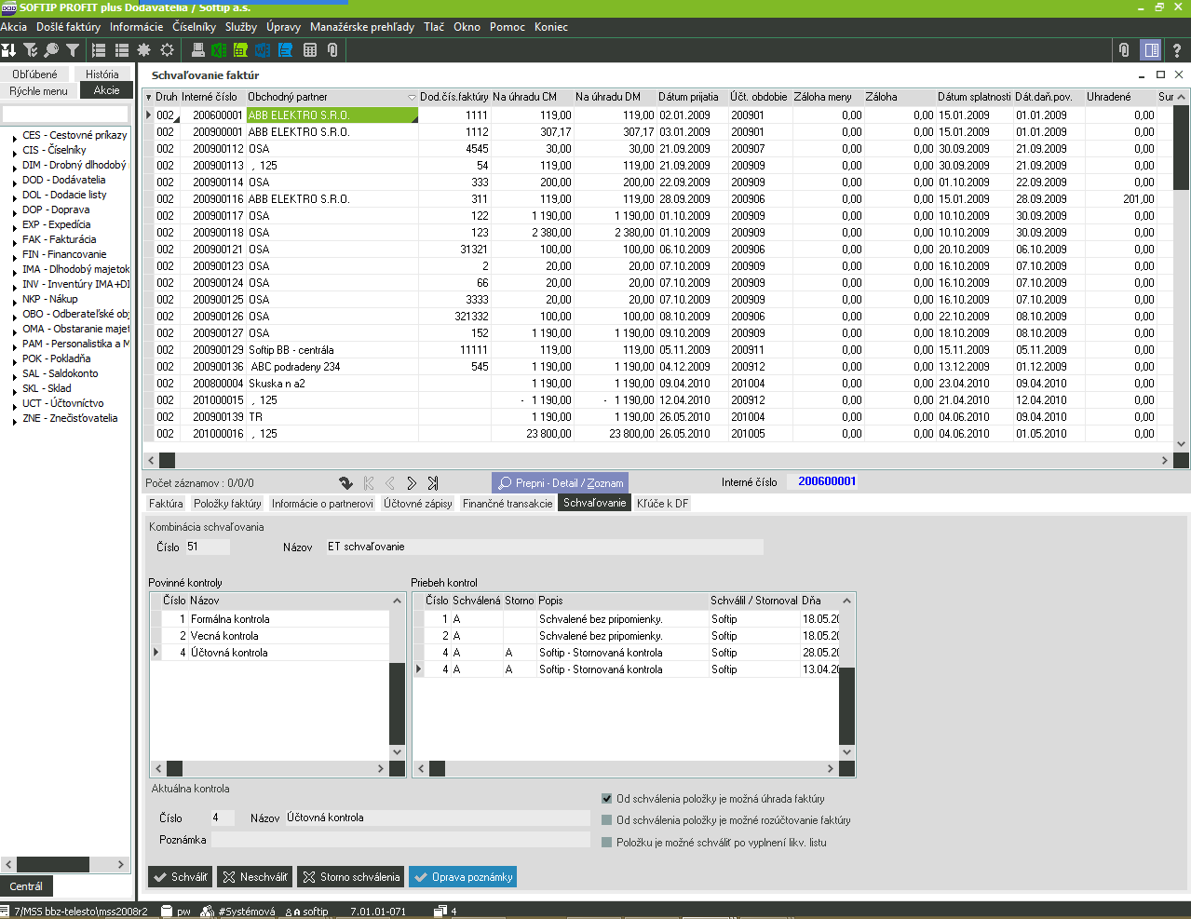Click the question mark help icon
This screenshot has height=919, width=1191.
(1177, 50)
